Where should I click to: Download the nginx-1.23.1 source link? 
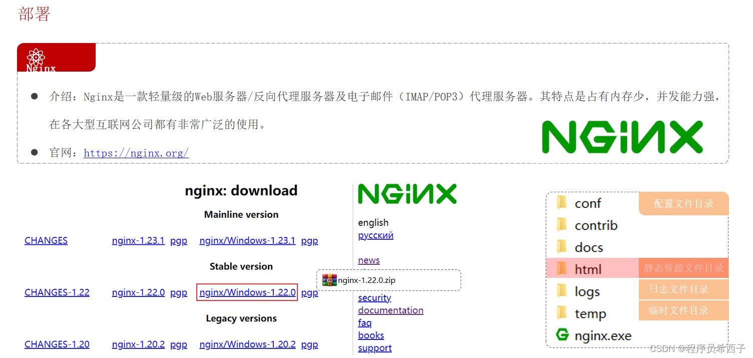(x=138, y=241)
